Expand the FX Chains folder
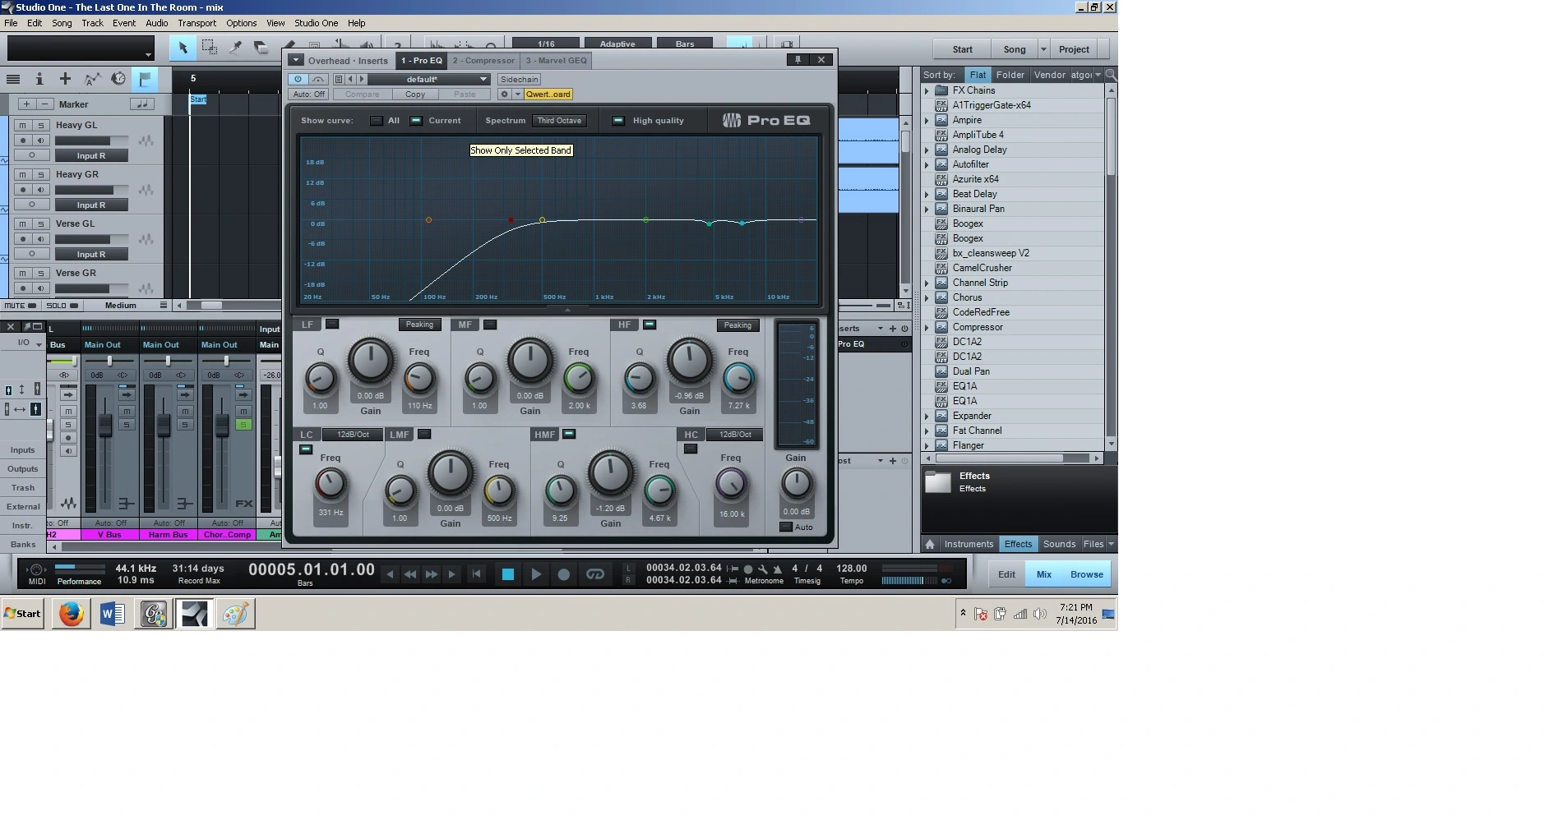The width and height of the screenshot is (1549, 820). (x=927, y=90)
